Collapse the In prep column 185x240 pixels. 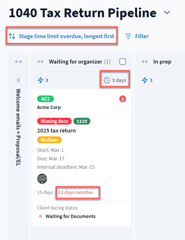(x=145, y=62)
